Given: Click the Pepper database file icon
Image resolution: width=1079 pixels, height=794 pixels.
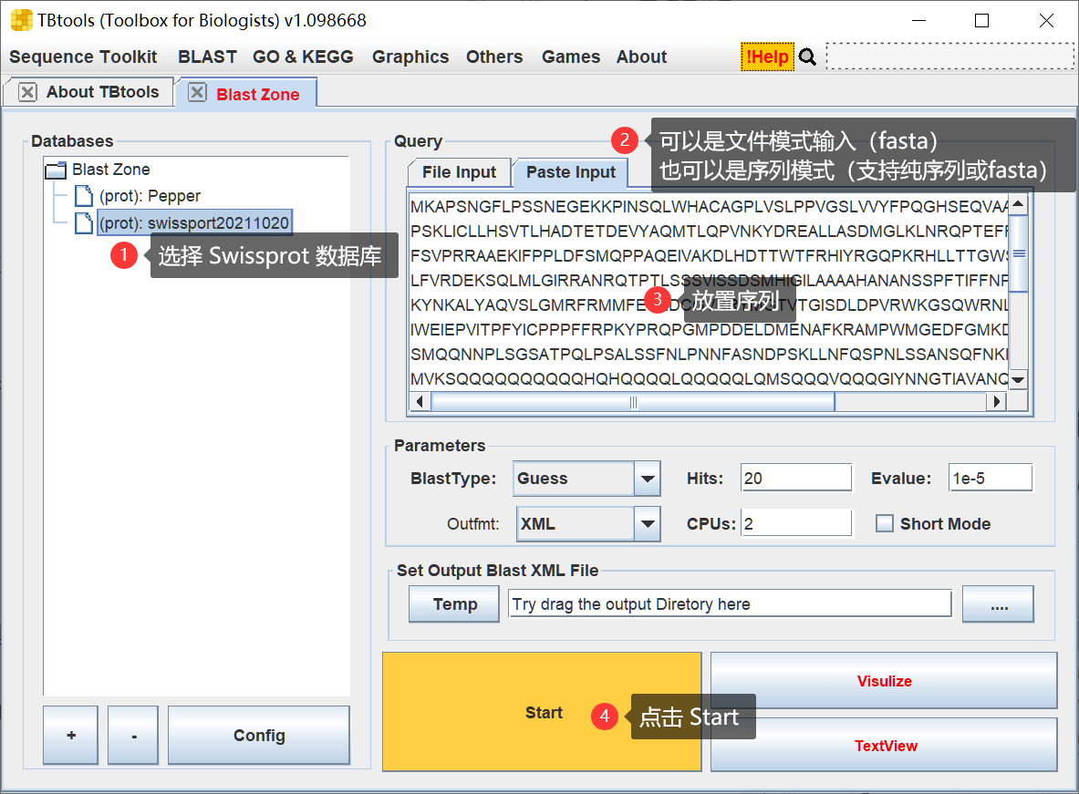Looking at the screenshot, I should pyautogui.click(x=83, y=196).
